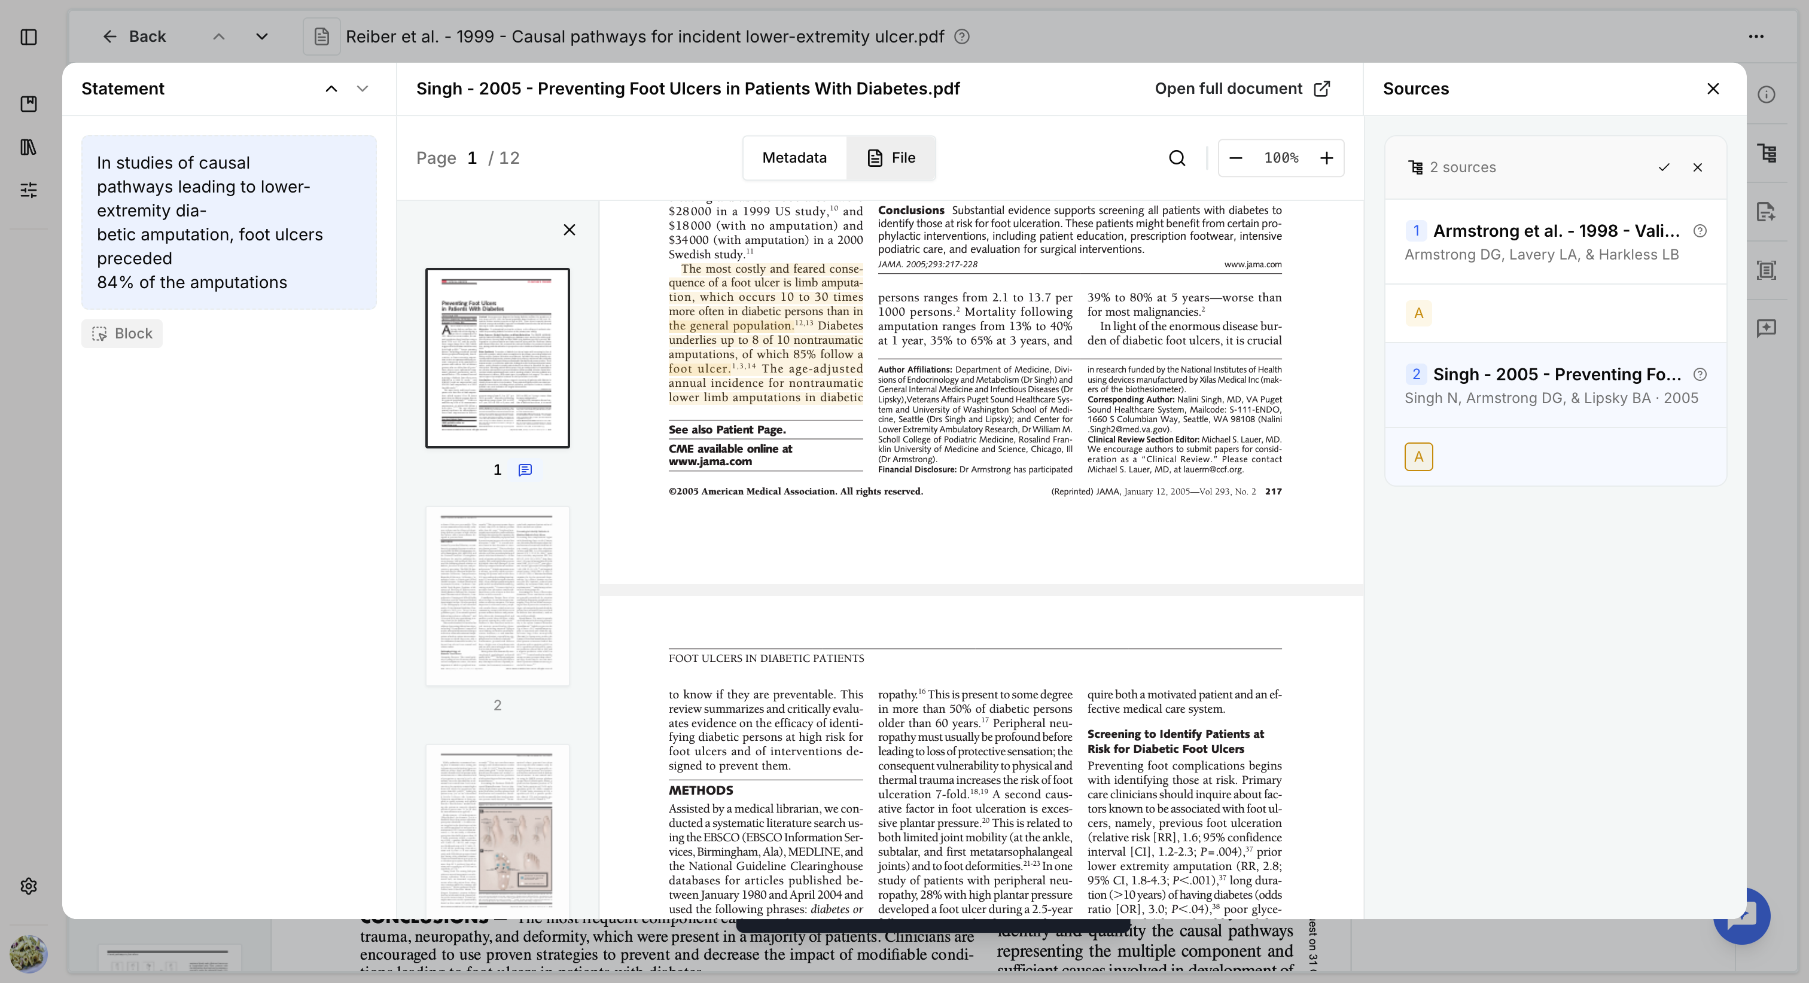
Task: Navigate to previous item with up chevron
Action: pos(219,36)
